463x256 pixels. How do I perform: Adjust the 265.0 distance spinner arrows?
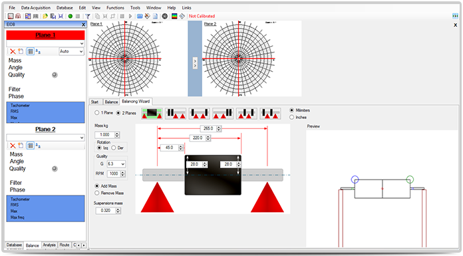(x=219, y=128)
